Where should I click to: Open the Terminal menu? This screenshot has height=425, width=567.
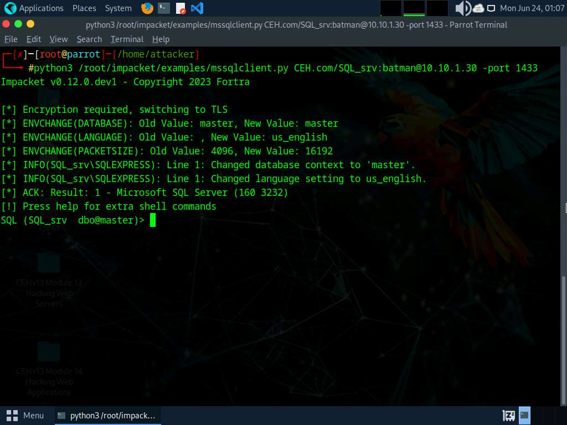127,39
